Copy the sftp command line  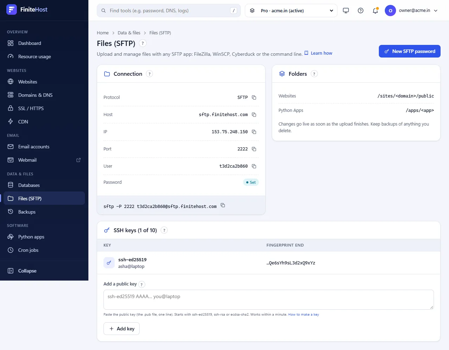pyautogui.click(x=223, y=205)
